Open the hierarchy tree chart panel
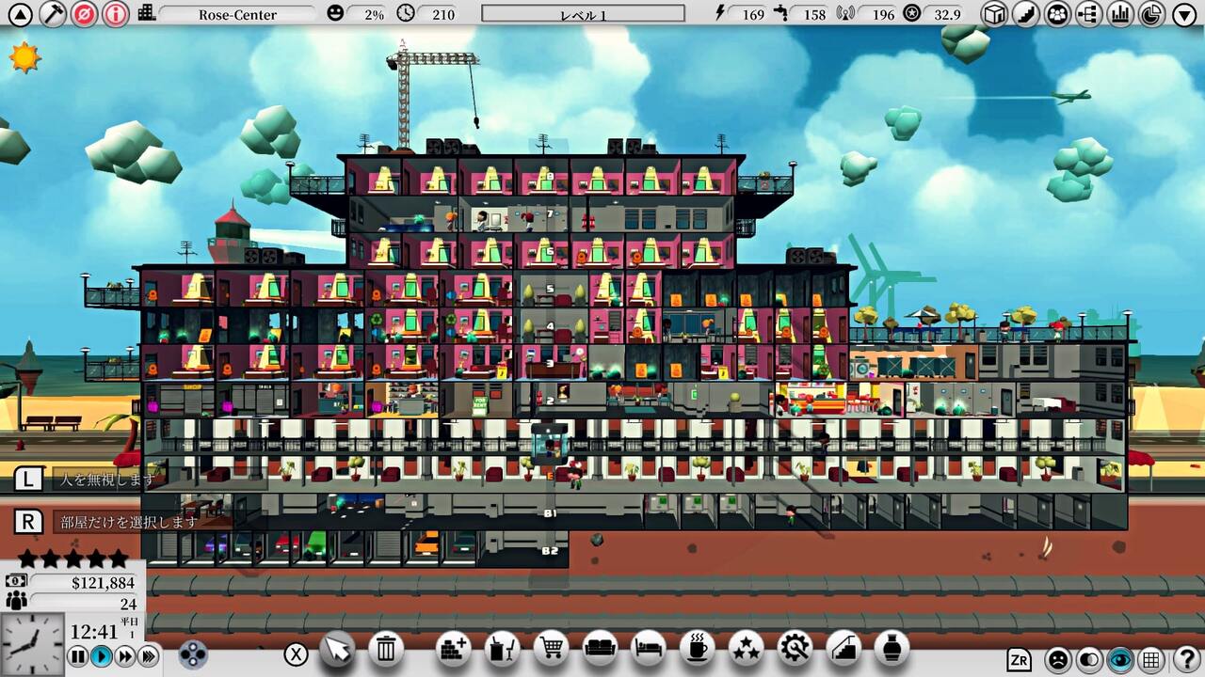The width and height of the screenshot is (1205, 677). [x=1089, y=14]
